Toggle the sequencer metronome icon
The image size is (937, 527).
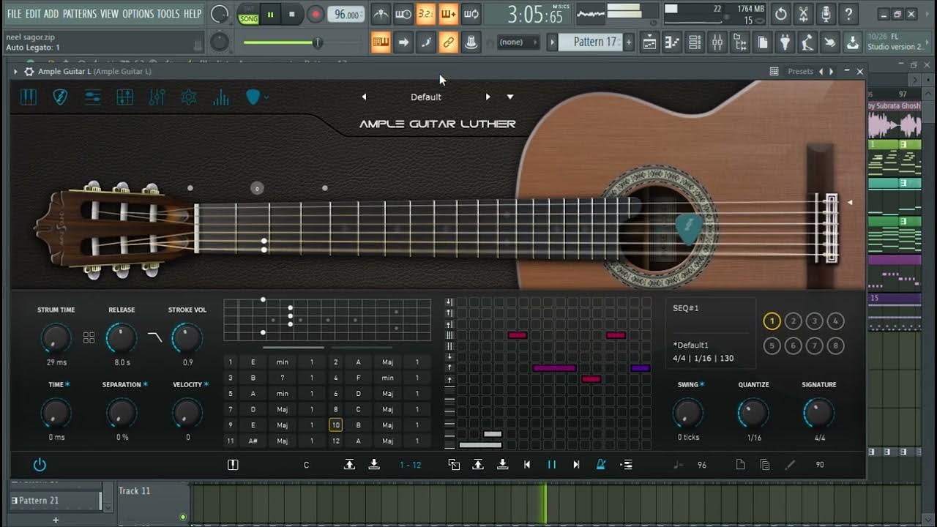pos(601,465)
